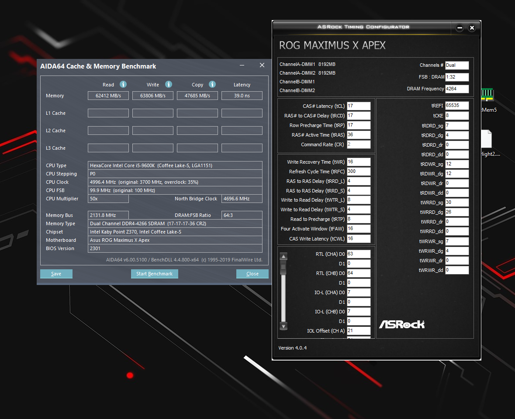Click the tWTR_L Write to Read Delay field
This screenshot has height=419, width=515.
tap(359, 200)
